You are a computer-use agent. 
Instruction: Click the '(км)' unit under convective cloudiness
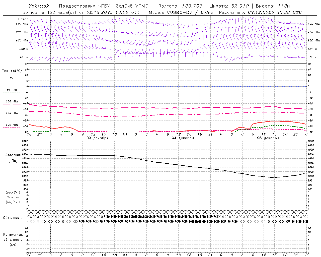(13, 244)
